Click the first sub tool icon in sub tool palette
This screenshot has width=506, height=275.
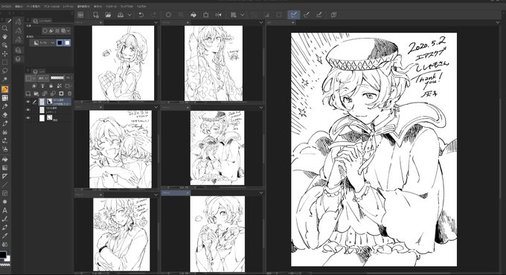[x=18, y=22]
